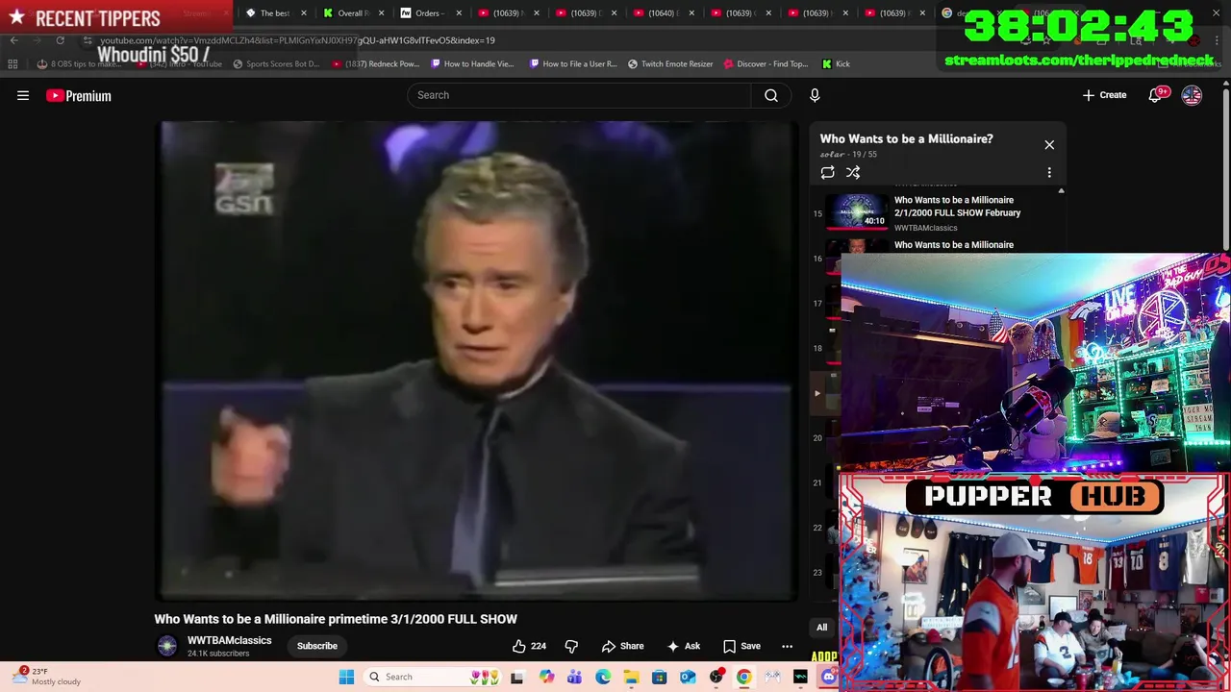Share the Millionaire video
The width and height of the screenshot is (1231, 692).
622,646
